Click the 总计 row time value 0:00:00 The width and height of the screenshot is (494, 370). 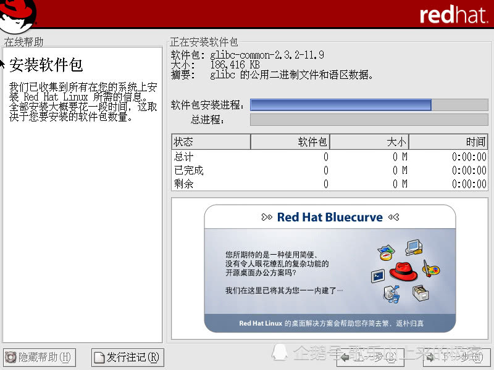469,157
